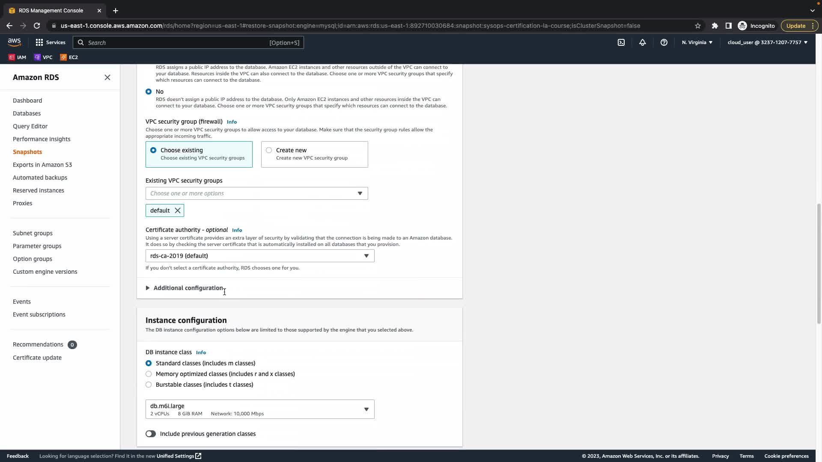Remove the default security group tag
822x462 pixels.
pyautogui.click(x=178, y=210)
